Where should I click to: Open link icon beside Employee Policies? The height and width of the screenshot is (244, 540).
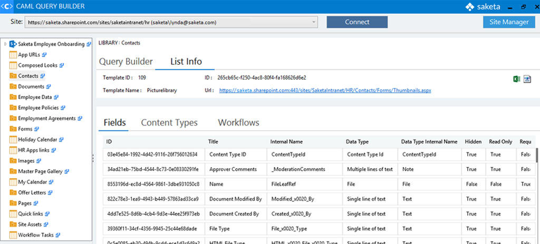pos(63,108)
